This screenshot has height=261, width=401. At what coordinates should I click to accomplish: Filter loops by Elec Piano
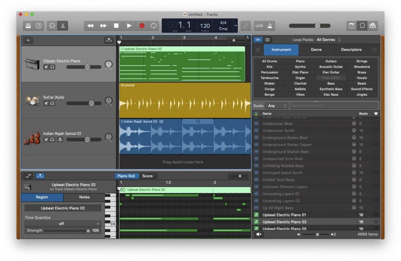300,72
